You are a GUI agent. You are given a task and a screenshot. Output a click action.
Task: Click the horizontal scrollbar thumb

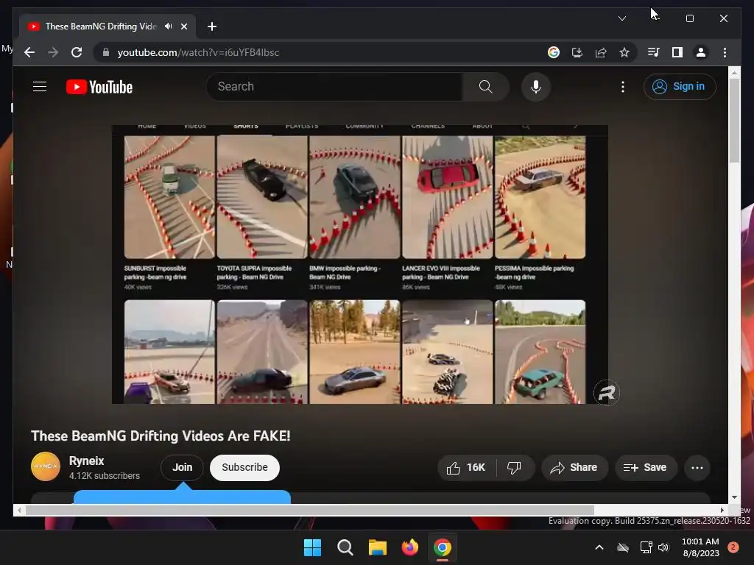coord(309,511)
